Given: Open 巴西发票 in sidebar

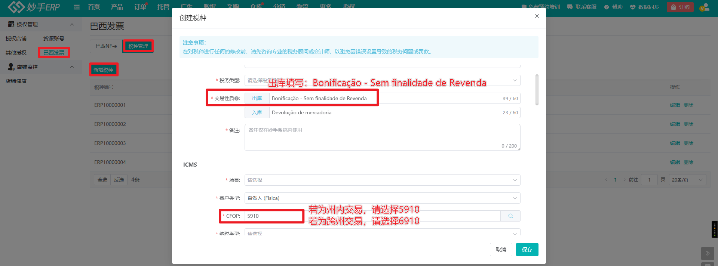Looking at the screenshot, I should tap(54, 53).
